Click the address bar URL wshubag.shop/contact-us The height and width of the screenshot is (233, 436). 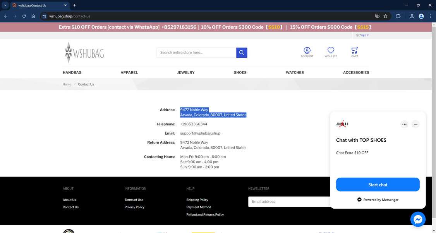pyautogui.click(x=70, y=16)
